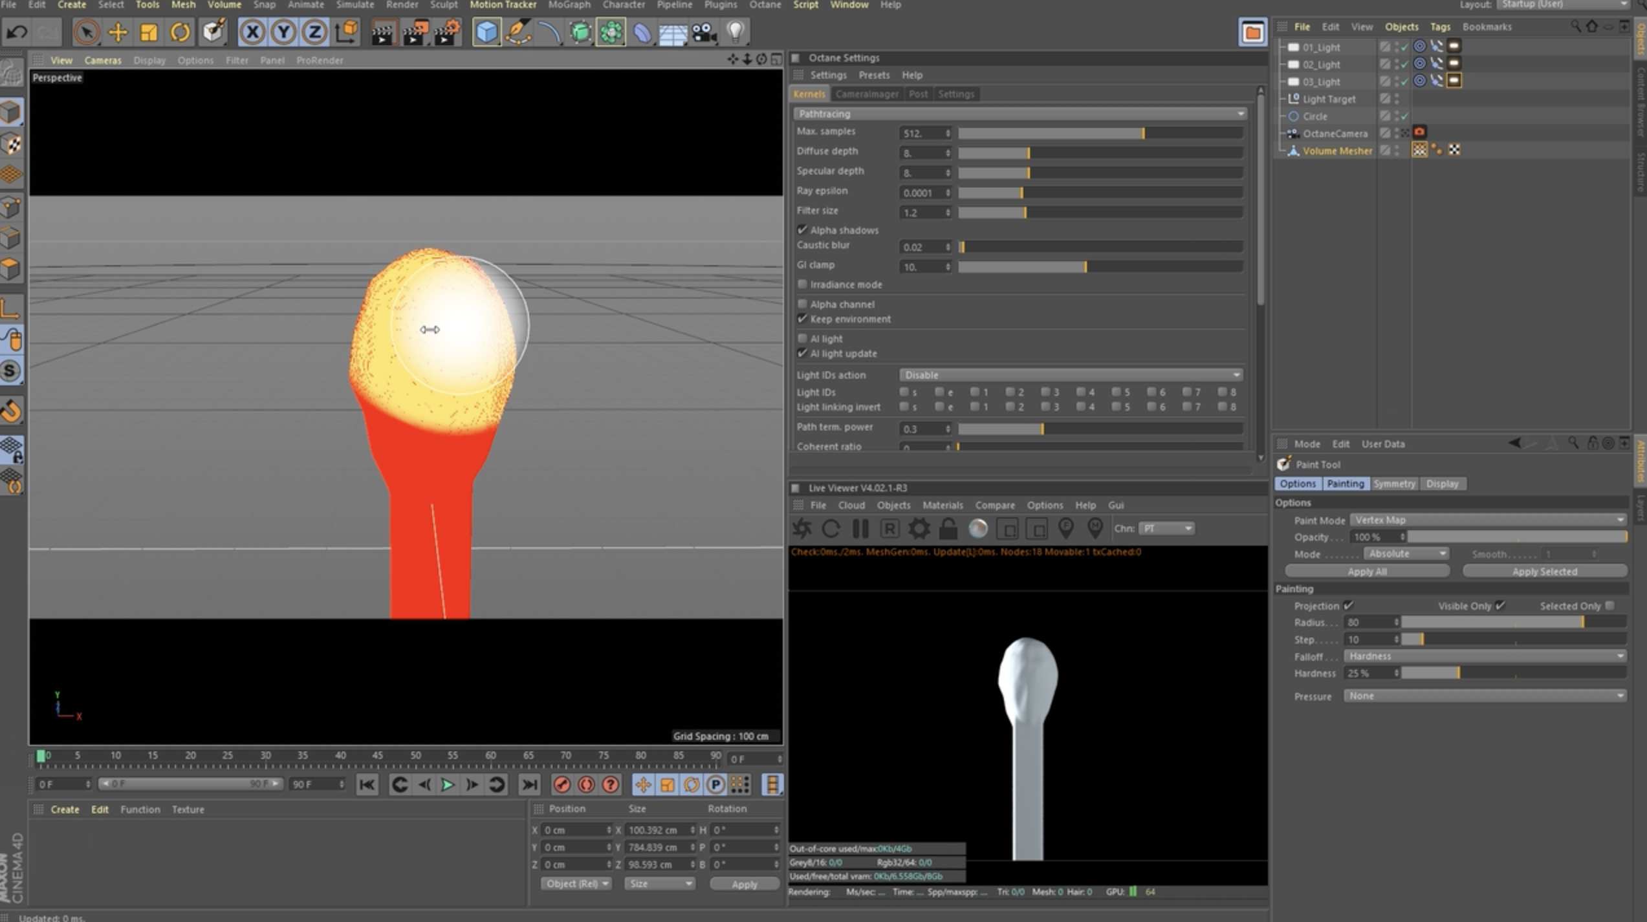Screen dimensions: 1647x922
Task: Enable the Alpha channel checkbox
Action: pyautogui.click(x=803, y=304)
